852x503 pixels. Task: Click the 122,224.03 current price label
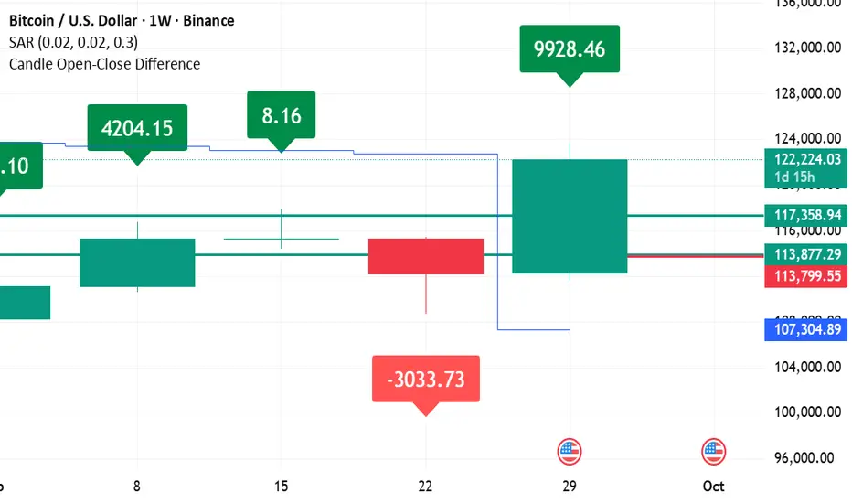805,159
